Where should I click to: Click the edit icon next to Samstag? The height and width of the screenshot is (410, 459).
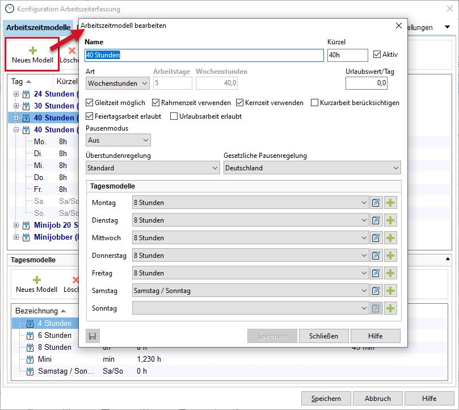pos(376,291)
